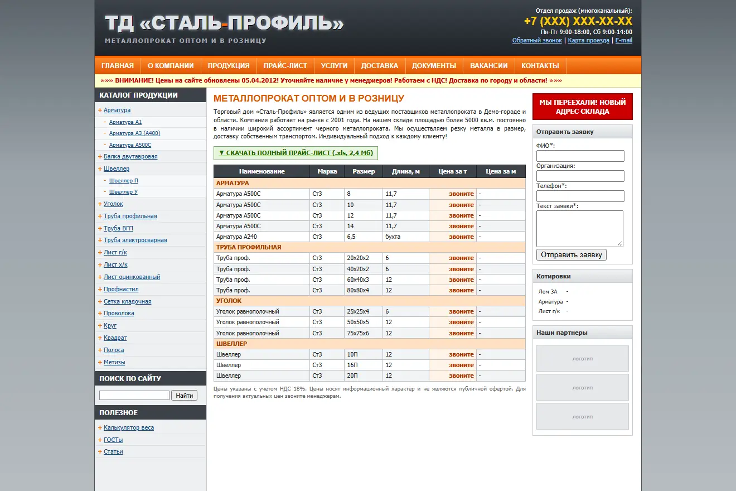Viewport: 736px width, 491px height.
Task: Open the МЫ ПЕРЕЕХАЛИ new address banner
Action: point(583,107)
